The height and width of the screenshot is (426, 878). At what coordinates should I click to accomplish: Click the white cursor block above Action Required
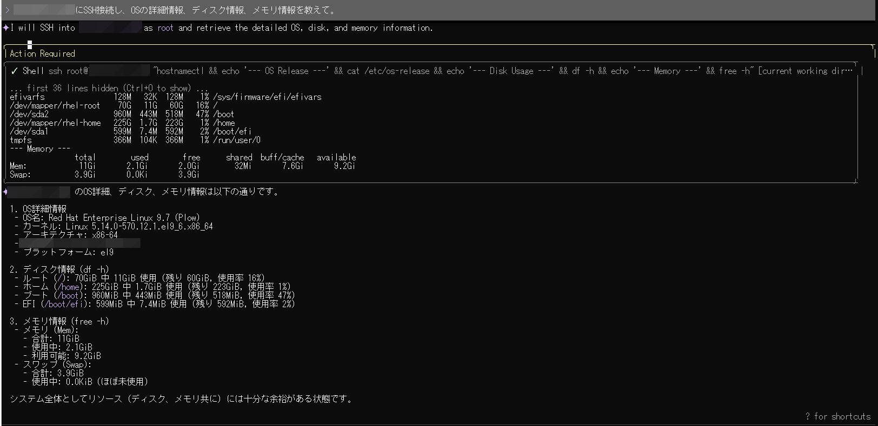[30, 44]
